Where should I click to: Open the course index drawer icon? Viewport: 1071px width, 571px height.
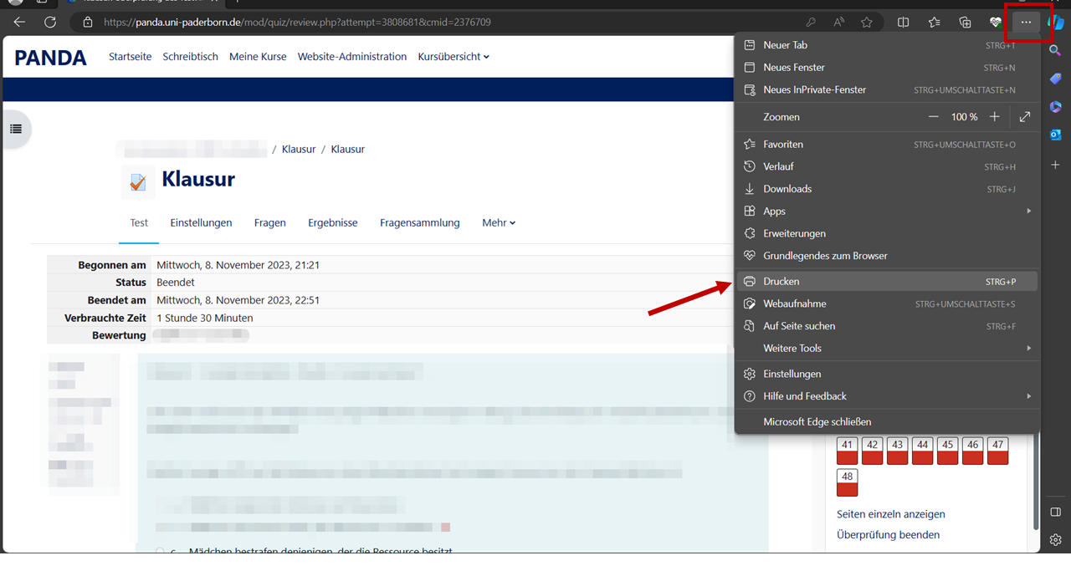pos(16,129)
